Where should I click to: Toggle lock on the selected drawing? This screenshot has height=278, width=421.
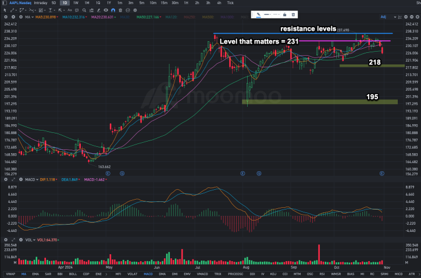click(x=284, y=15)
